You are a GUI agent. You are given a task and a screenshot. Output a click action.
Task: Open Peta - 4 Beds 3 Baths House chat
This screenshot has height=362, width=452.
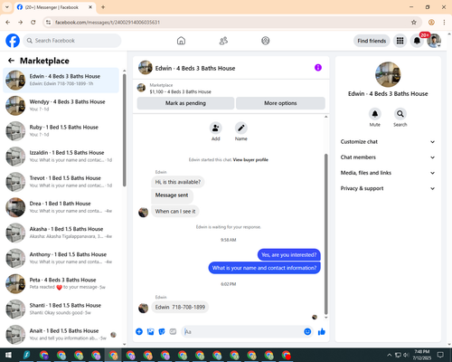(61, 283)
